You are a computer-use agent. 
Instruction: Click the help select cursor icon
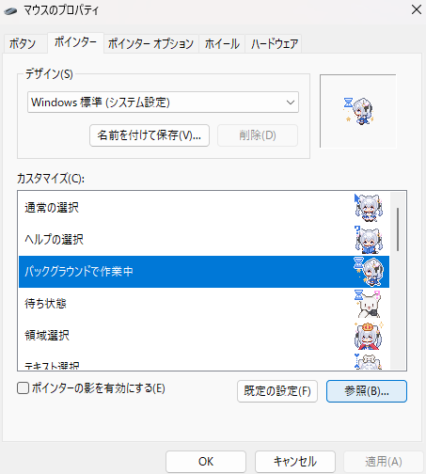click(x=369, y=240)
